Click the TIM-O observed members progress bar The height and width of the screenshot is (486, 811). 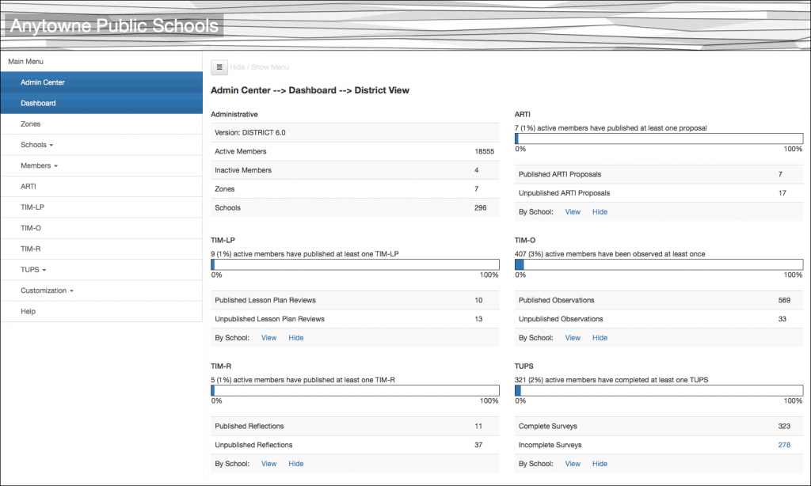(658, 264)
